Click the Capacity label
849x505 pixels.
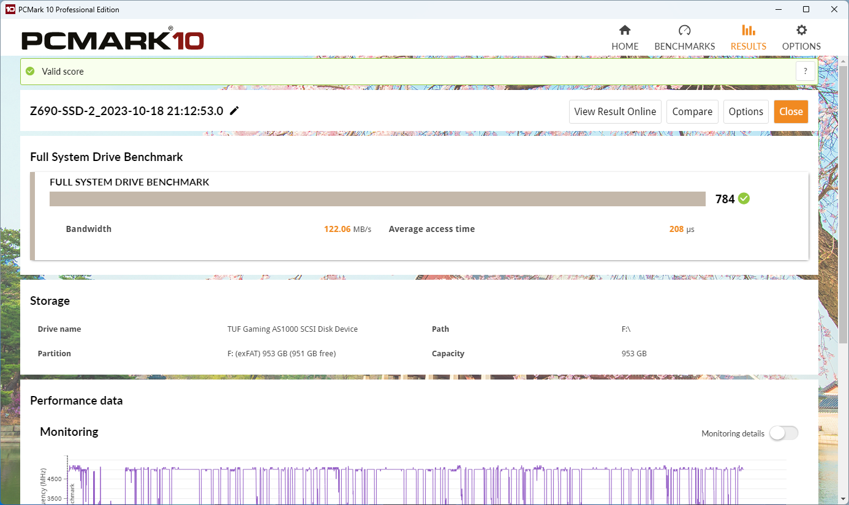[448, 354]
